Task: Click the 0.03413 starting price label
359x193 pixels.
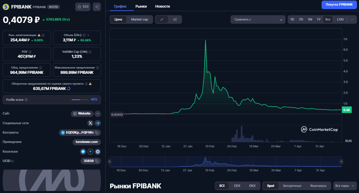Action: 117,115
